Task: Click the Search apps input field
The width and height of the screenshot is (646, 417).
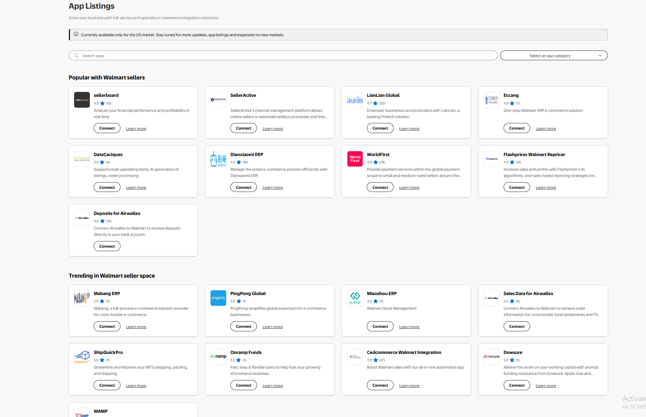Action: 283,55
